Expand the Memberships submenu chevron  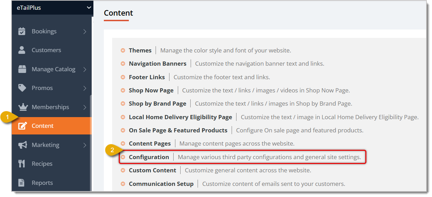85,107
